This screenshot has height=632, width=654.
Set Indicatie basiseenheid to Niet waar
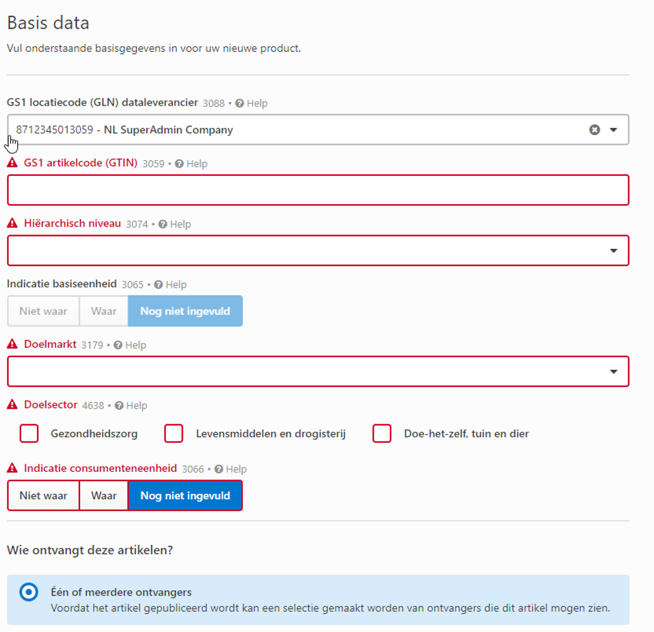[43, 311]
